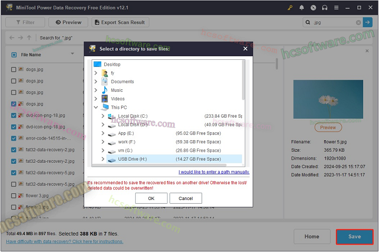Uncheck first fat32-data-recovery-2.jpg checkbox
379x252 pixels.
click(x=14, y=150)
